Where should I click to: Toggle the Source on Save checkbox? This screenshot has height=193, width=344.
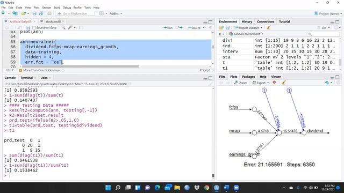click(34, 28)
